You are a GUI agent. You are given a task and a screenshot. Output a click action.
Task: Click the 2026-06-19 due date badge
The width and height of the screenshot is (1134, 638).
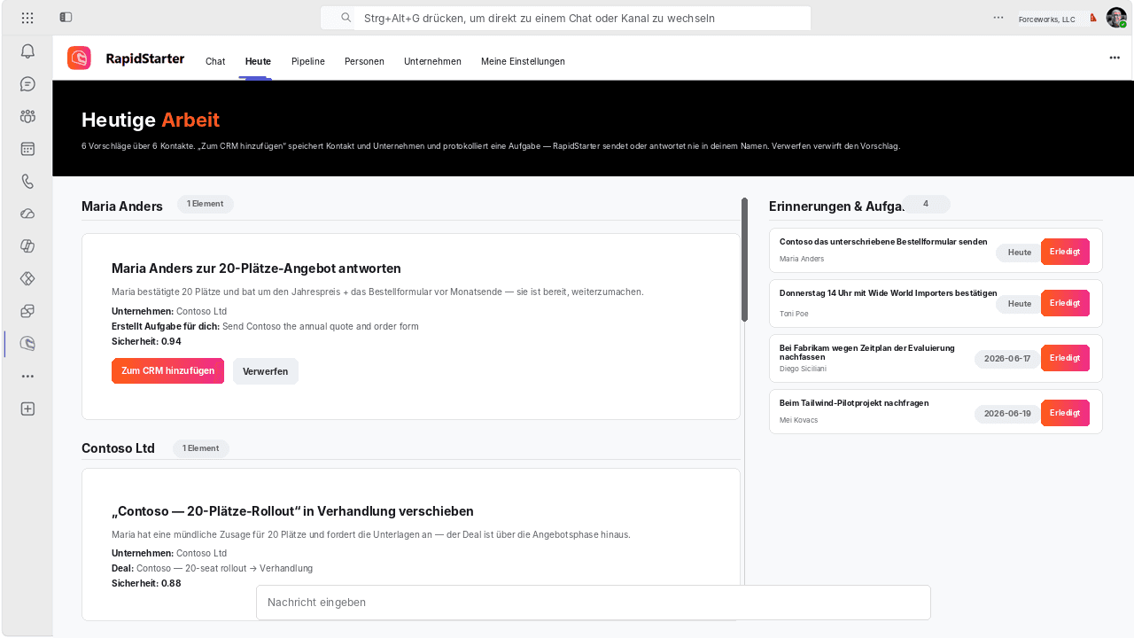pyautogui.click(x=1007, y=414)
